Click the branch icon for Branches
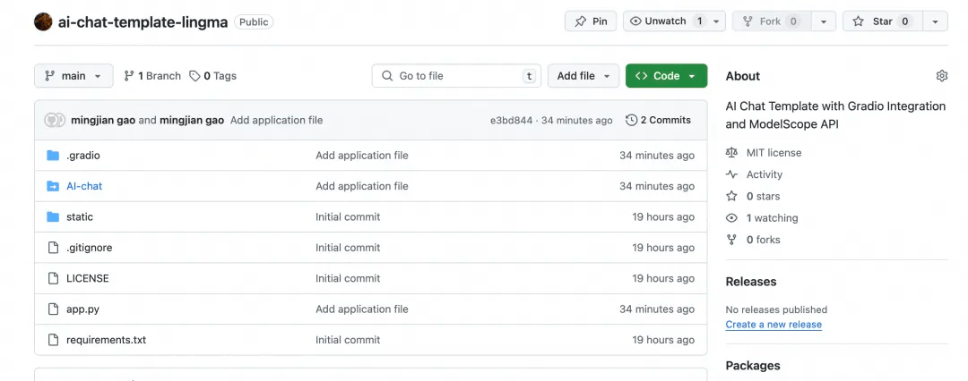Image resolution: width=968 pixels, height=381 pixels. click(129, 76)
